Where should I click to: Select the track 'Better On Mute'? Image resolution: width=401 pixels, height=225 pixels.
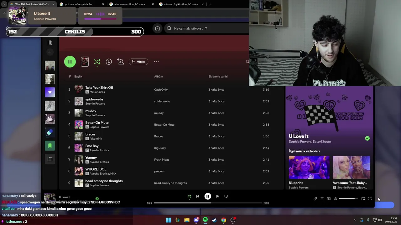[x=97, y=122]
